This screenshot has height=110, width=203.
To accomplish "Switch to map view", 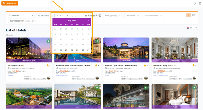I will pos(193,15).
